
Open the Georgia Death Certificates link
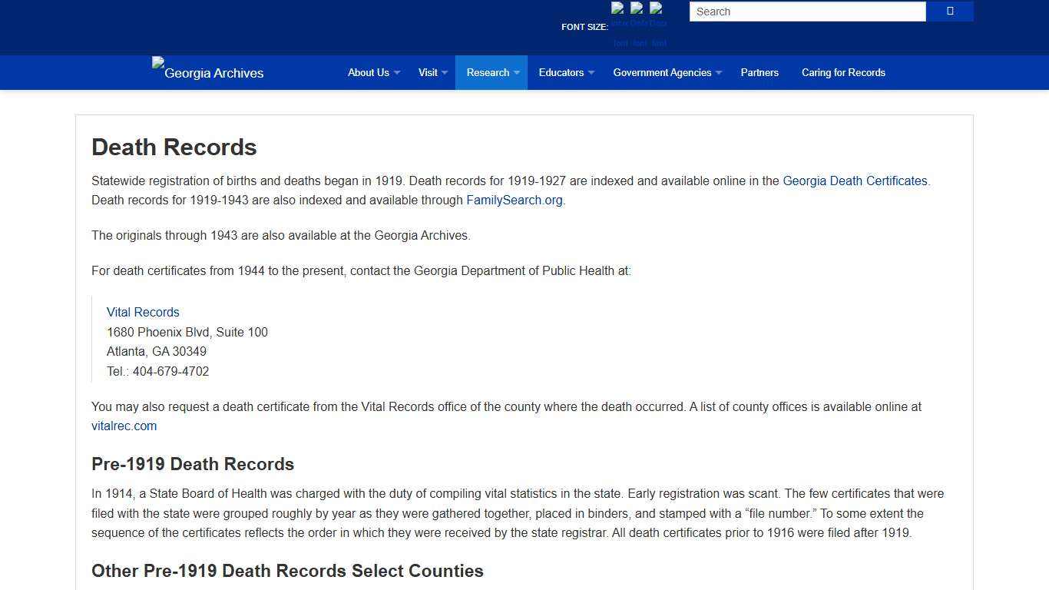coord(855,181)
